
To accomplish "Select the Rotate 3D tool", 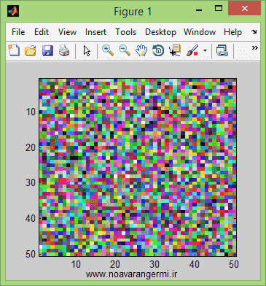I will 158,51.
